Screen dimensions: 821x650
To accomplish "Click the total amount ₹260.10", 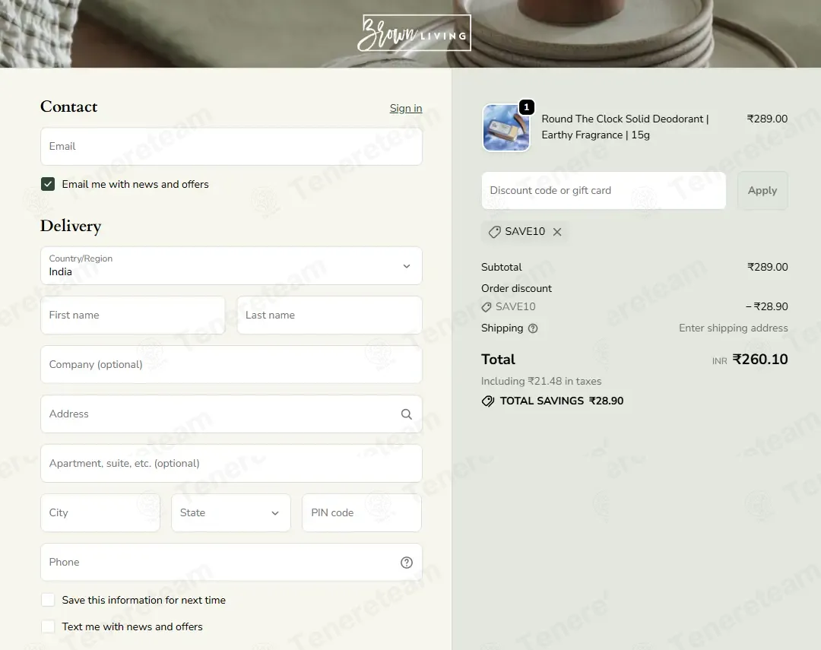I will coord(759,360).
